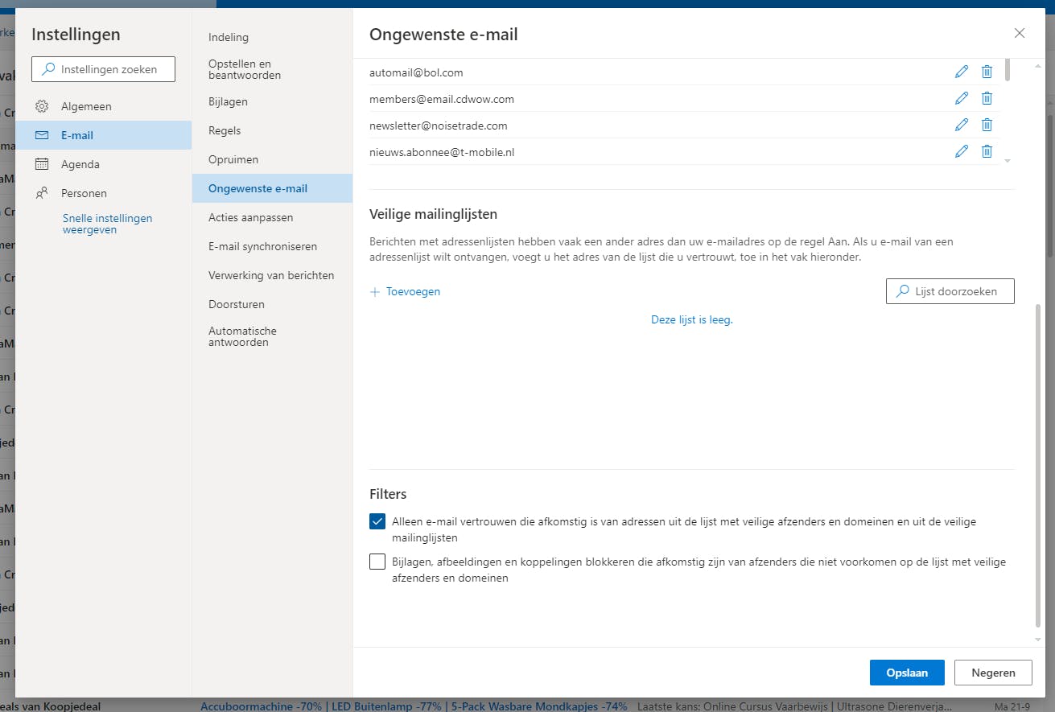Open Agenda via the calendar icon
Screen dimensions: 1055x712
[x=40, y=164]
